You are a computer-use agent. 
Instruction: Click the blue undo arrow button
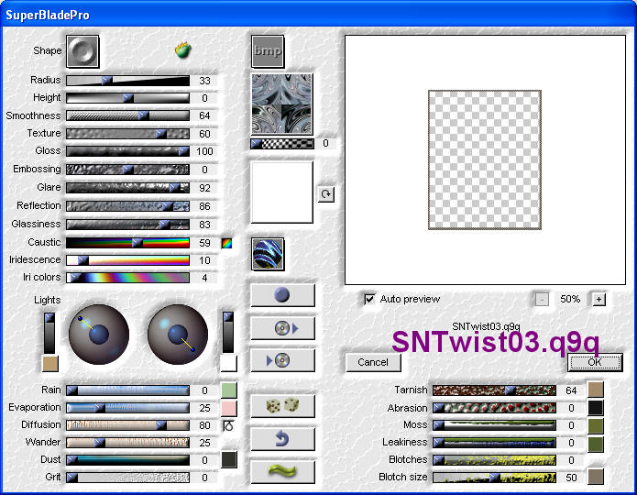click(282, 439)
